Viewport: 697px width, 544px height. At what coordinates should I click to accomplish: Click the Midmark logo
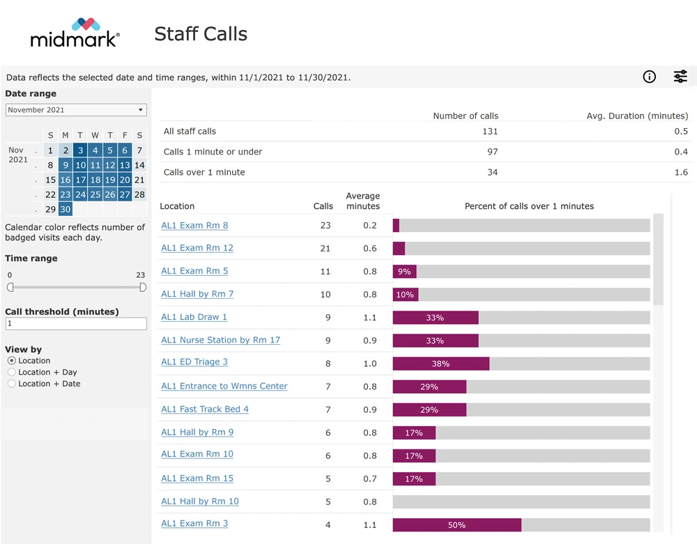75,33
